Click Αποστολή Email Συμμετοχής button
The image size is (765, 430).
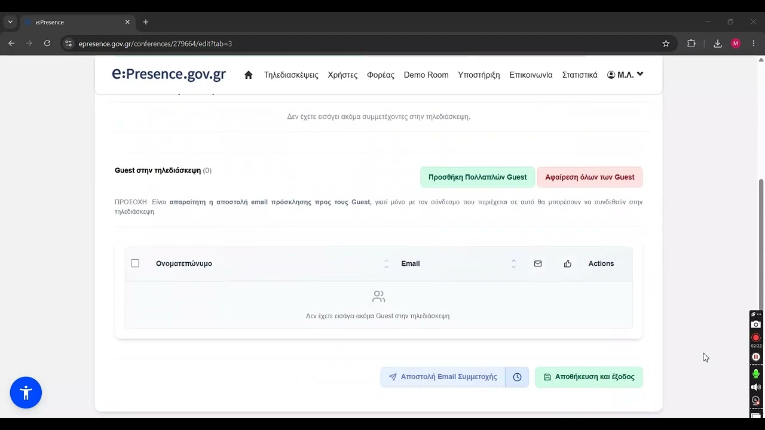coord(443,377)
